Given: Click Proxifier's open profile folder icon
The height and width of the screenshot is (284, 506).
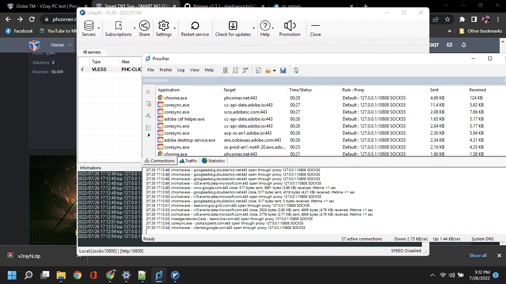Looking at the screenshot, I should point(268,70).
